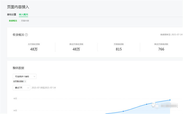Click the chevron arrow in 最近7天 selector

click(28, 88)
